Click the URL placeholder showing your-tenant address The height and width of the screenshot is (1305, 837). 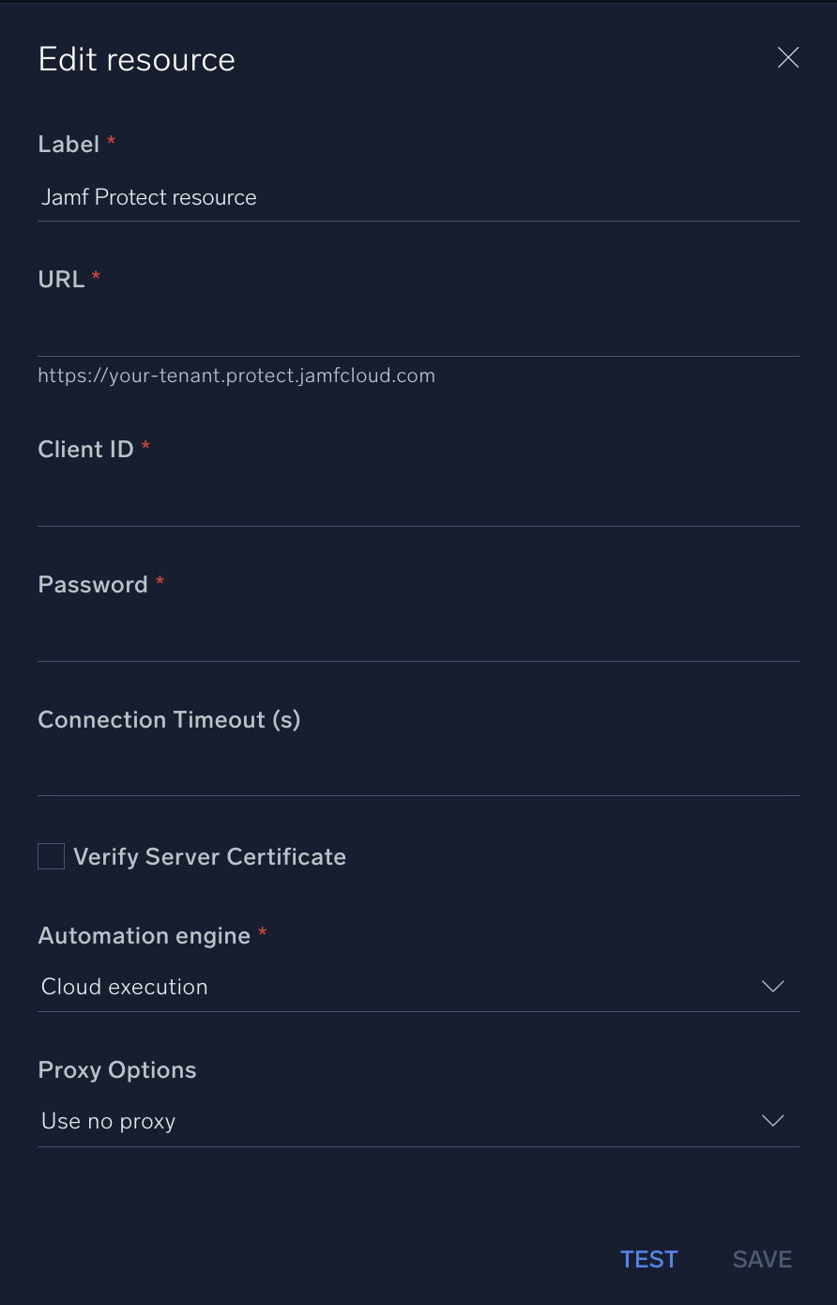[x=236, y=375]
